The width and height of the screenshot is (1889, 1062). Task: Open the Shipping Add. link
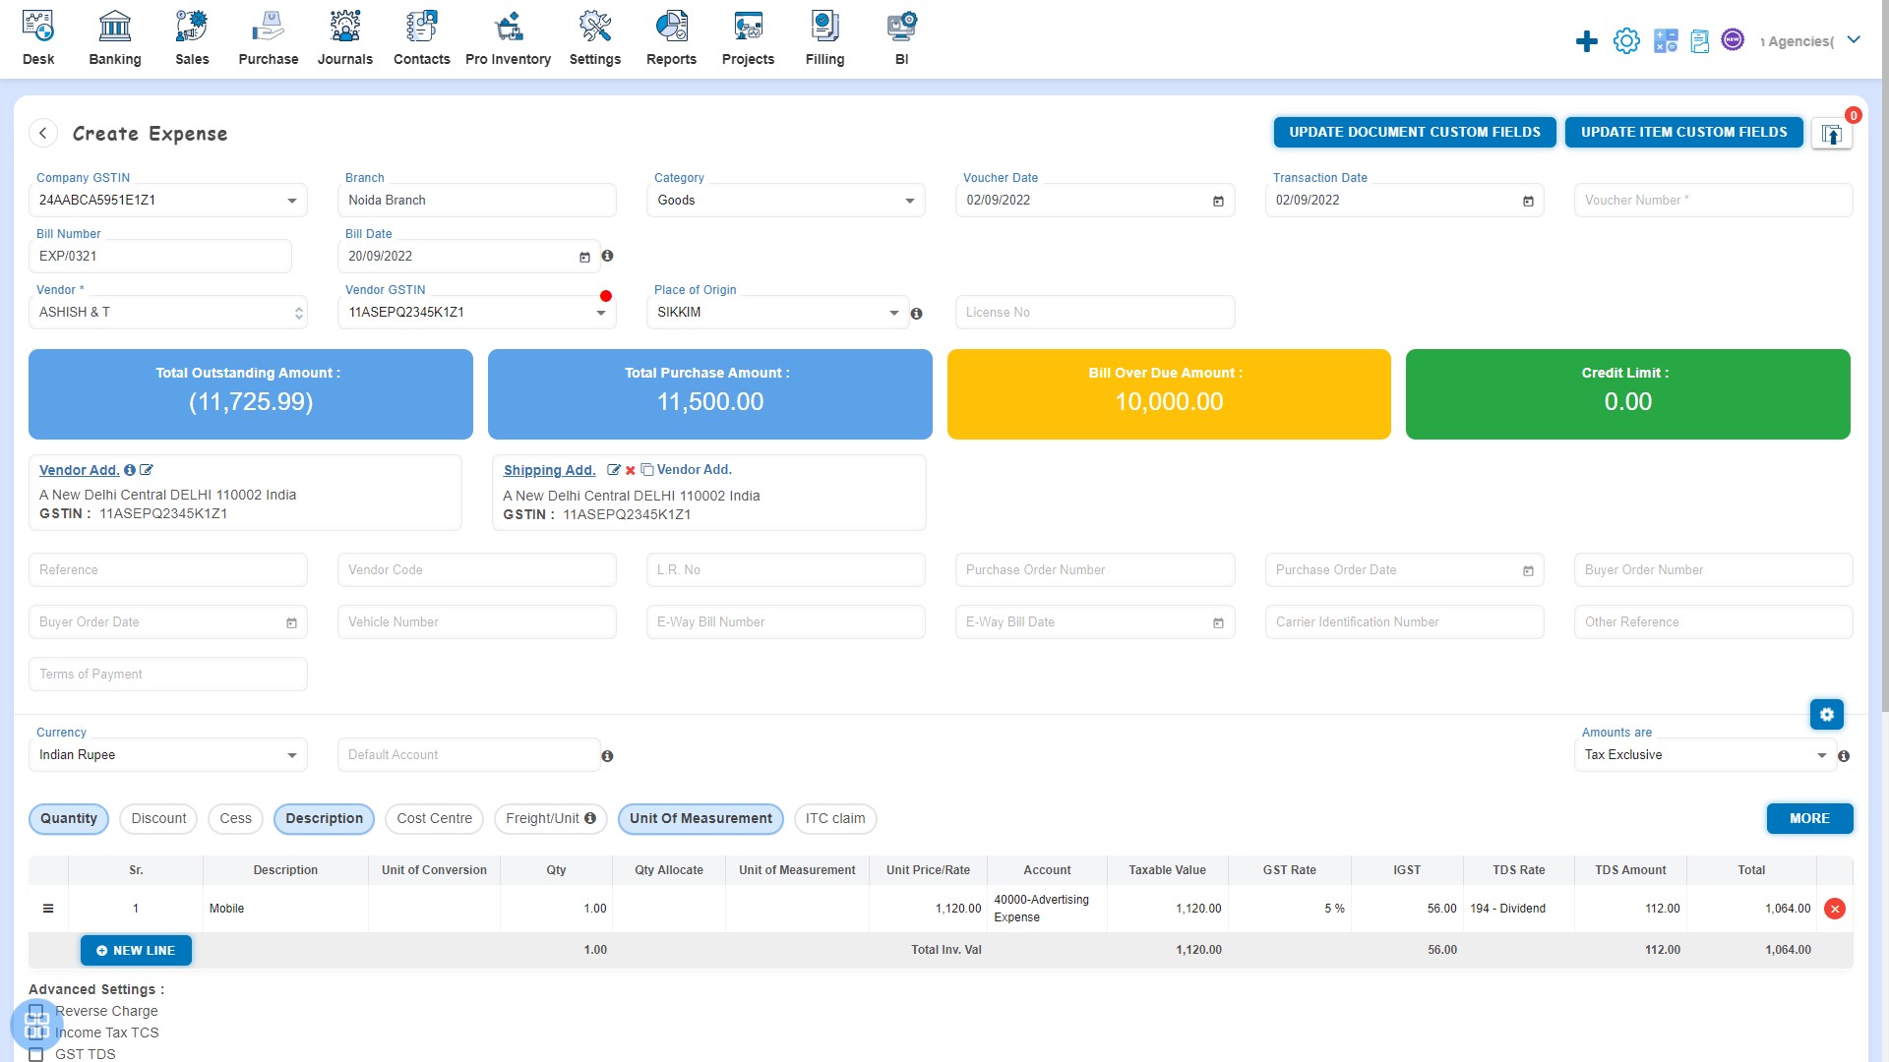click(x=549, y=470)
